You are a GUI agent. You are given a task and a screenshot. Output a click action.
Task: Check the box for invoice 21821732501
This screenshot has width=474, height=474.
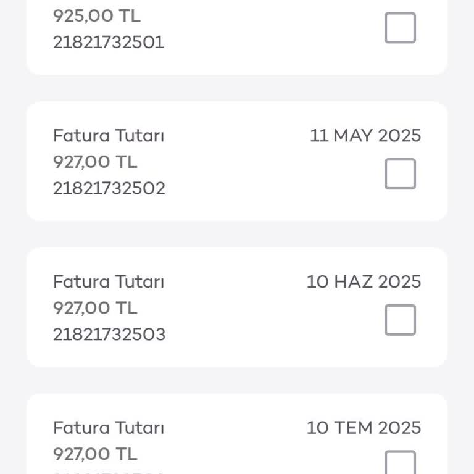[400, 28]
